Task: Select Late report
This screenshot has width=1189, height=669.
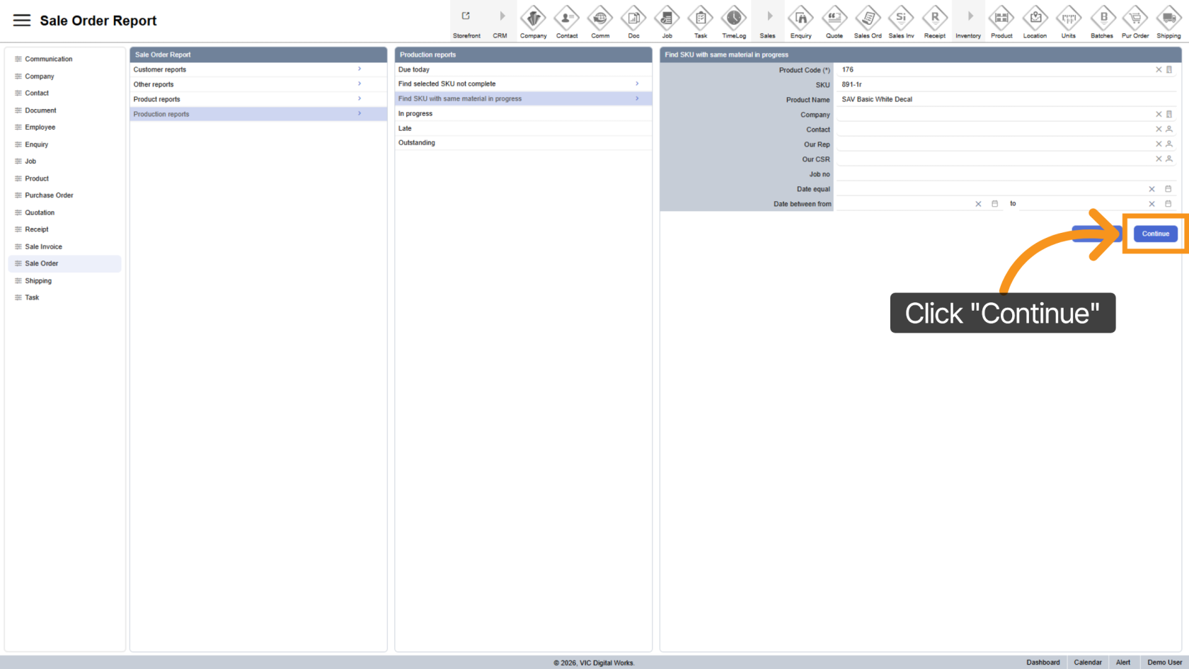Action: pyautogui.click(x=523, y=128)
